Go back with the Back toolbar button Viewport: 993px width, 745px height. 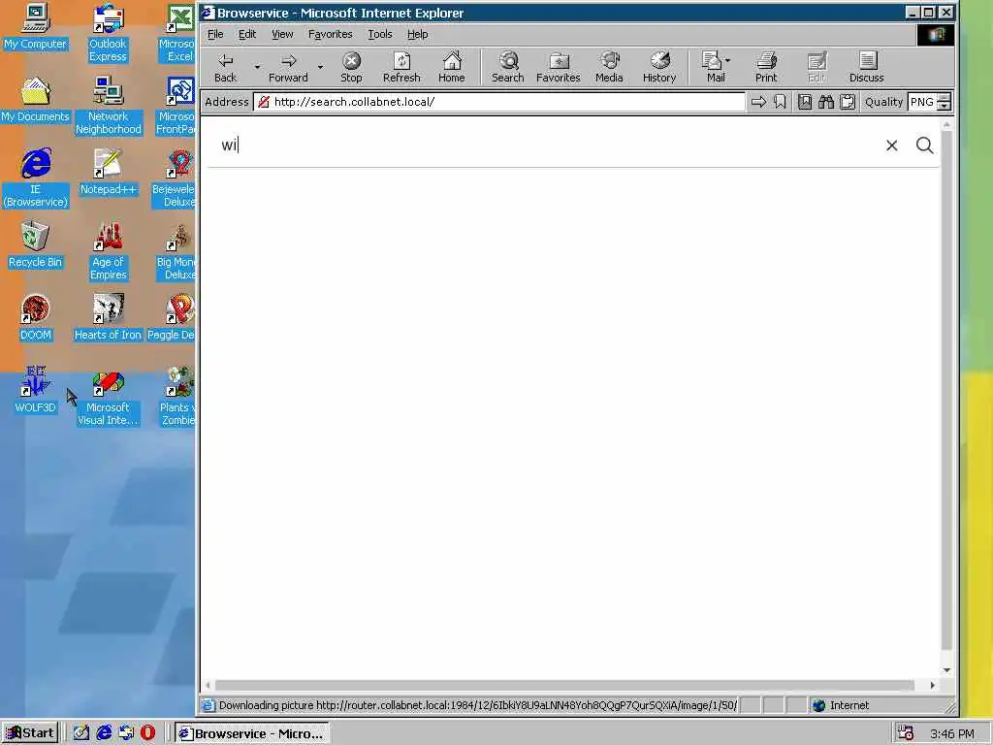[x=225, y=67]
